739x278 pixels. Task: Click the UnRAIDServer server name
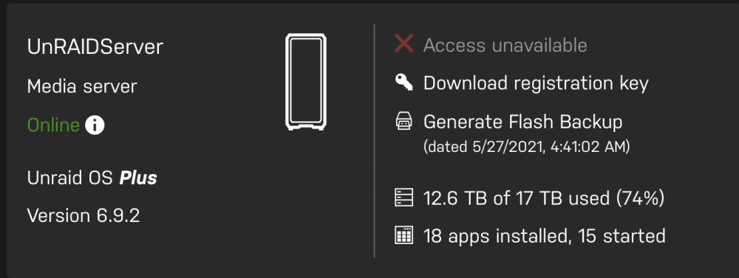coord(95,47)
